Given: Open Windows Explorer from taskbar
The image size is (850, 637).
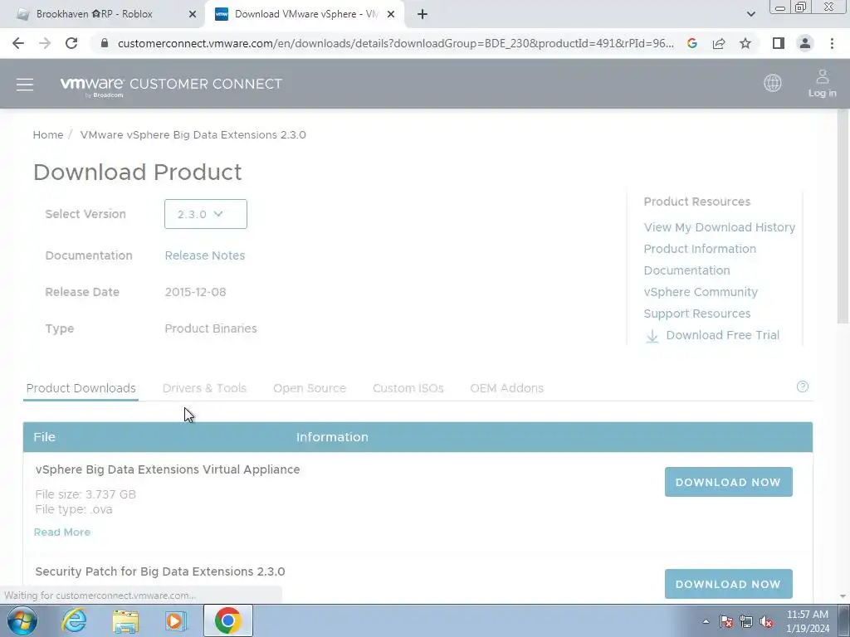Looking at the screenshot, I should point(125,620).
